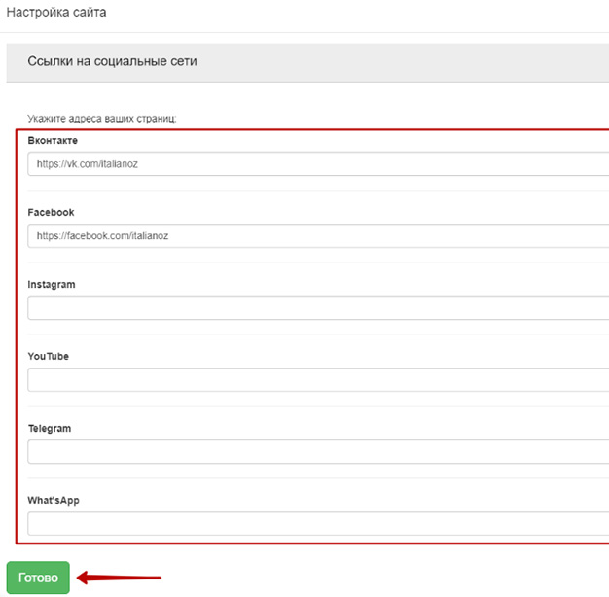609x597 pixels.
Task: Click the Ссылки на социальные сети section header
Action: [112, 61]
